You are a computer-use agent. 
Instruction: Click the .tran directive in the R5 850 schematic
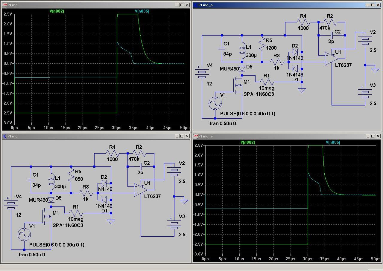tap(31, 255)
